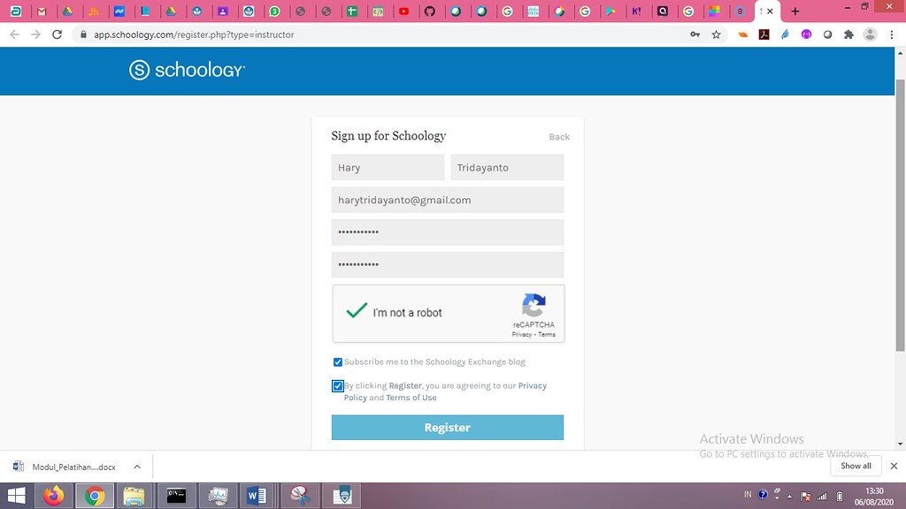Open the Modul_Pelatihan docx download
The height and width of the screenshot is (509, 906).
[x=65, y=467]
